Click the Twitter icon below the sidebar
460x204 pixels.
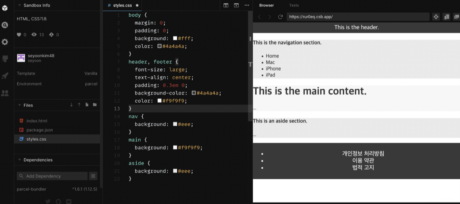coord(48,202)
